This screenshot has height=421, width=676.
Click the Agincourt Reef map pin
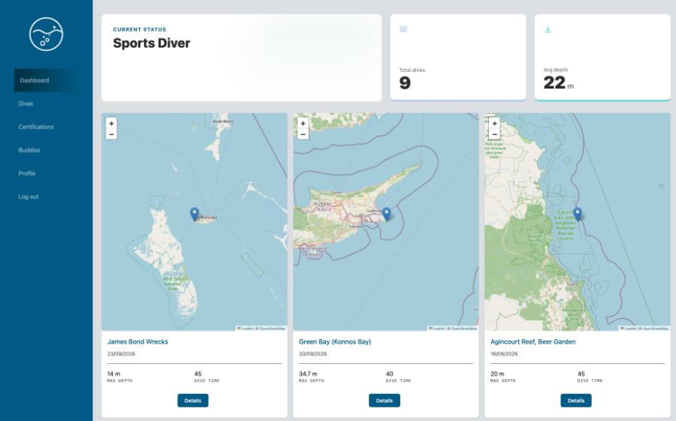tap(578, 214)
